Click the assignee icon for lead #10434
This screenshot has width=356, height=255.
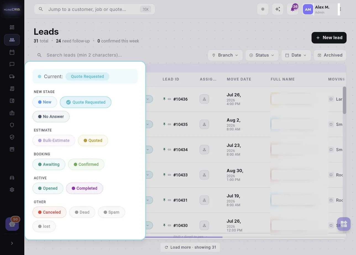[x=204, y=150]
